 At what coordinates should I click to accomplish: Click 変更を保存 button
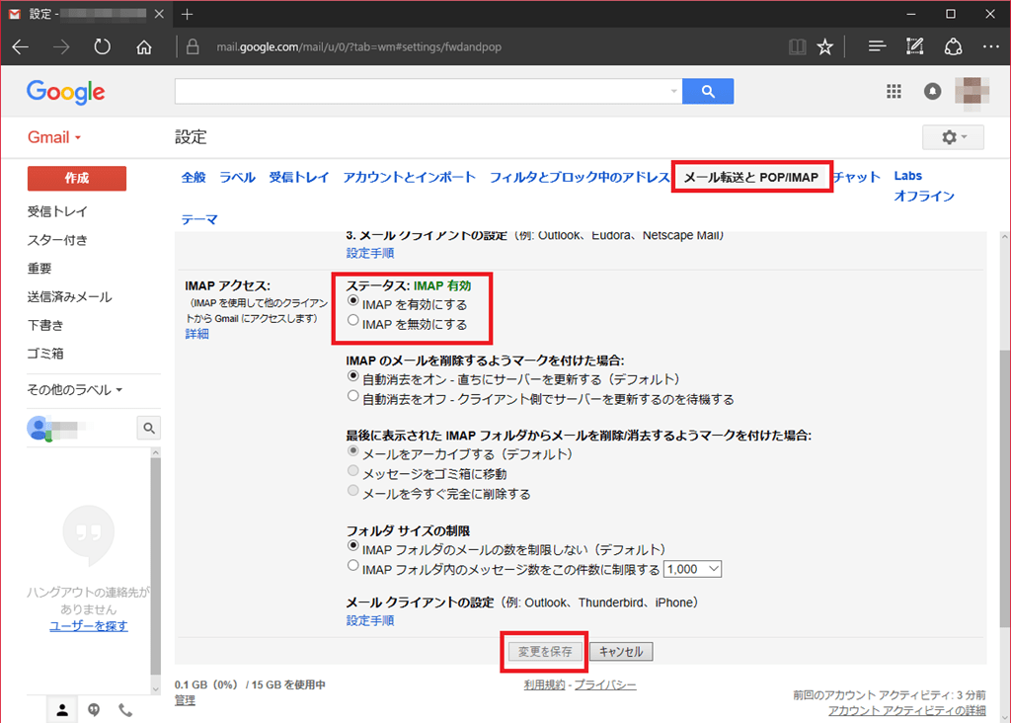click(x=545, y=652)
